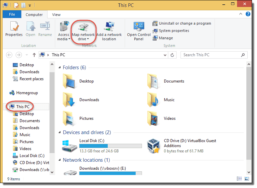Screen dimensions: 257x188
Task: Select the VirtualBox Guest Additions CD icon
Action: coord(153,146)
